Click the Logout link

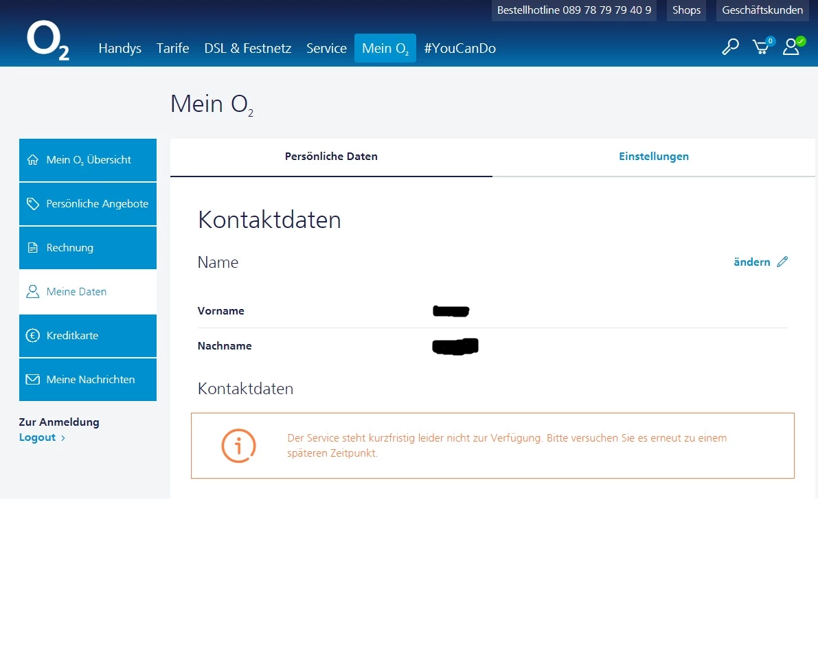(x=37, y=437)
